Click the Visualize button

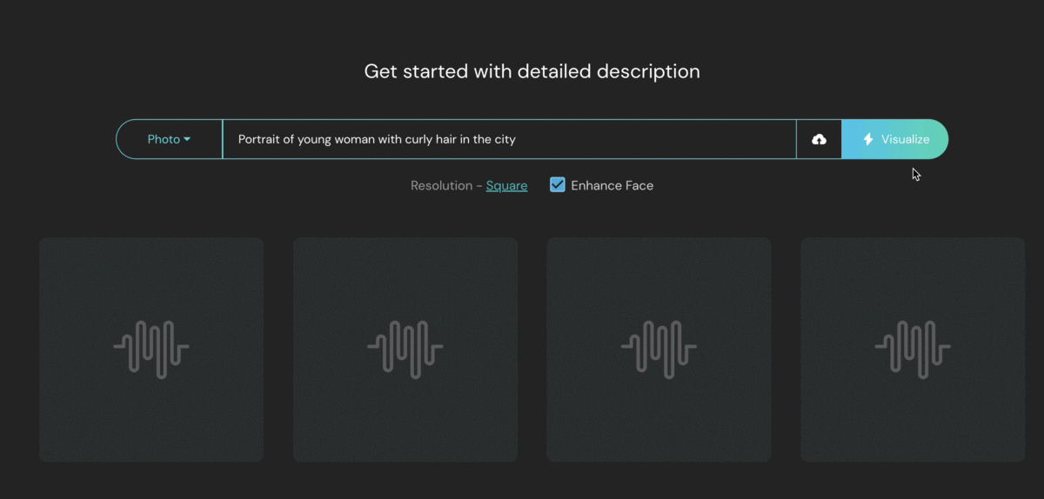coord(895,139)
